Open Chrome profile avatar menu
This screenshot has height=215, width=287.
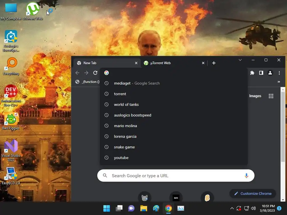tap(270, 73)
